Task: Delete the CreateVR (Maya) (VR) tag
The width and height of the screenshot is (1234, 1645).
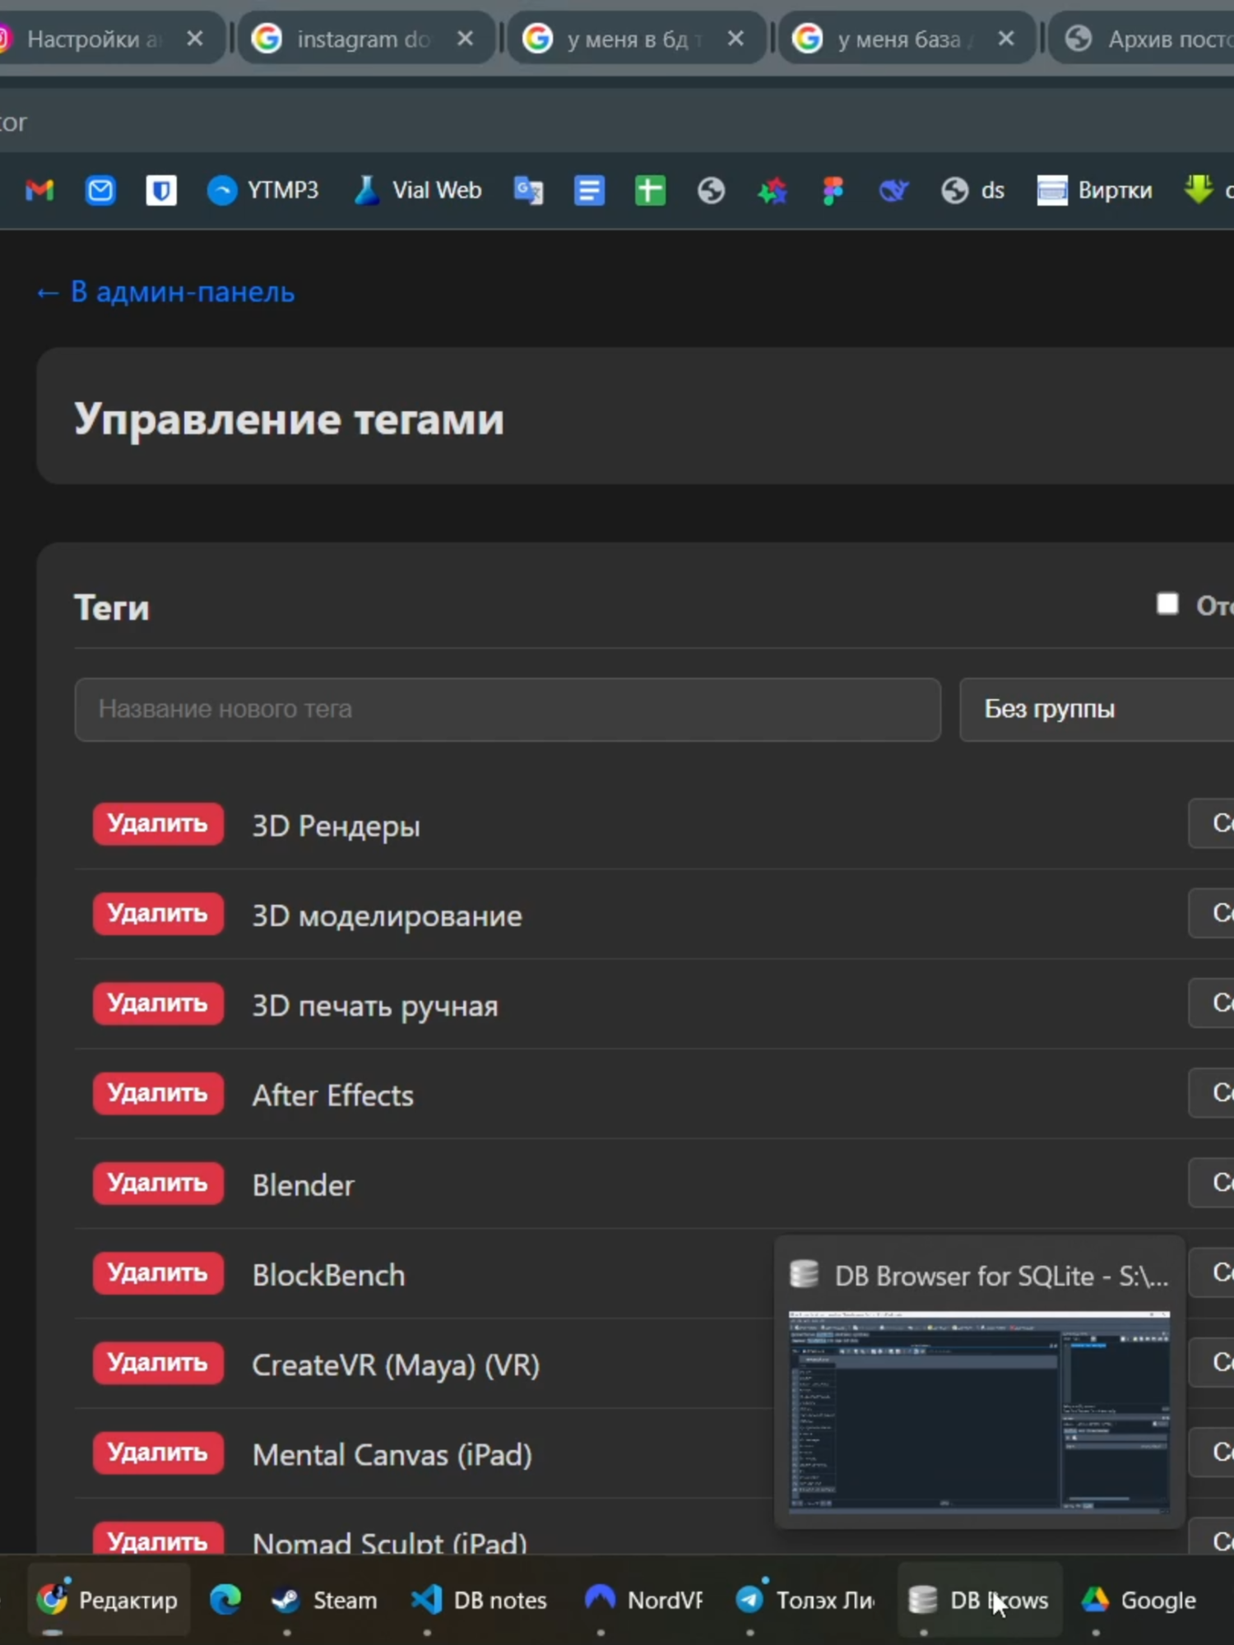Action: [x=158, y=1363]
